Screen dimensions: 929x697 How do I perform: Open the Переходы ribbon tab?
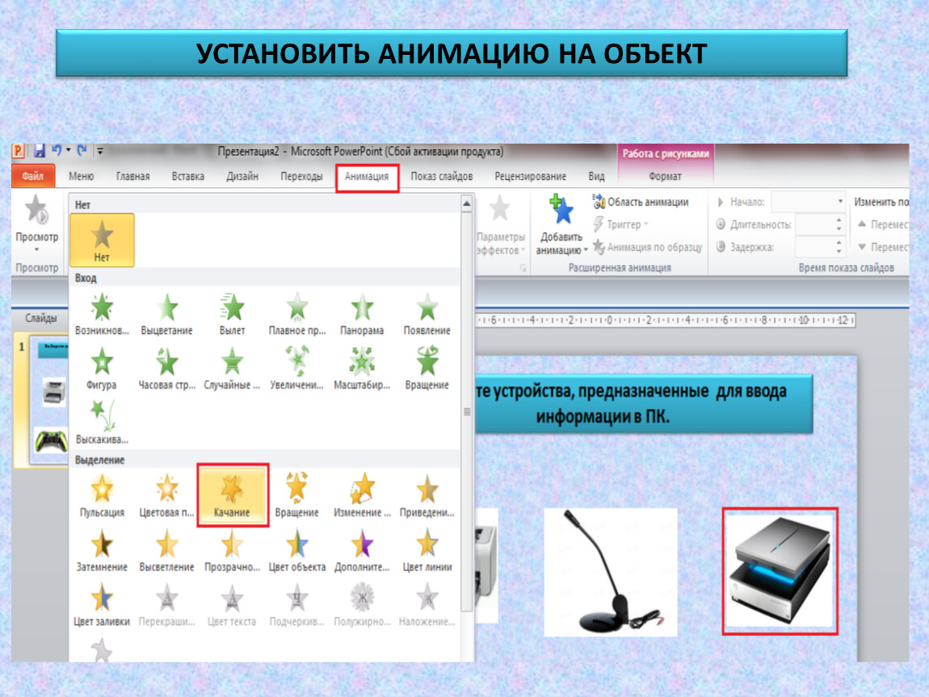coord(301,177)
